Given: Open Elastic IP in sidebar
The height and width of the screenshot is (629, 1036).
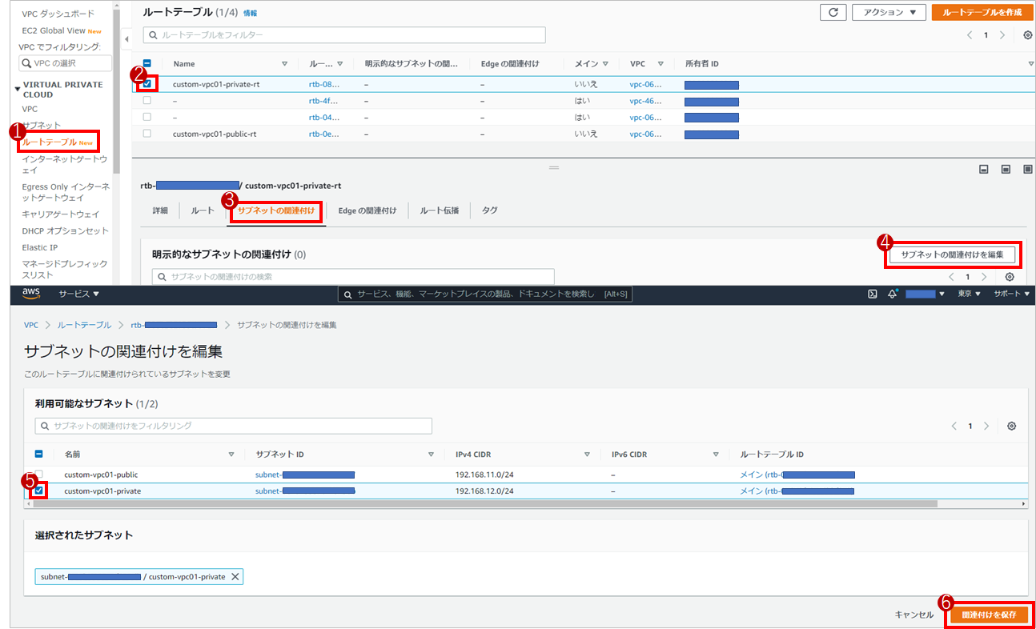Looking at the screenshot, I should click(x=40, y=247).
